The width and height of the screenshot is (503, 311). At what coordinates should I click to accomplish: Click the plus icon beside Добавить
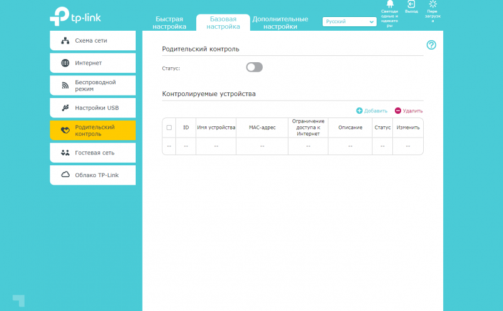[359, 111]
